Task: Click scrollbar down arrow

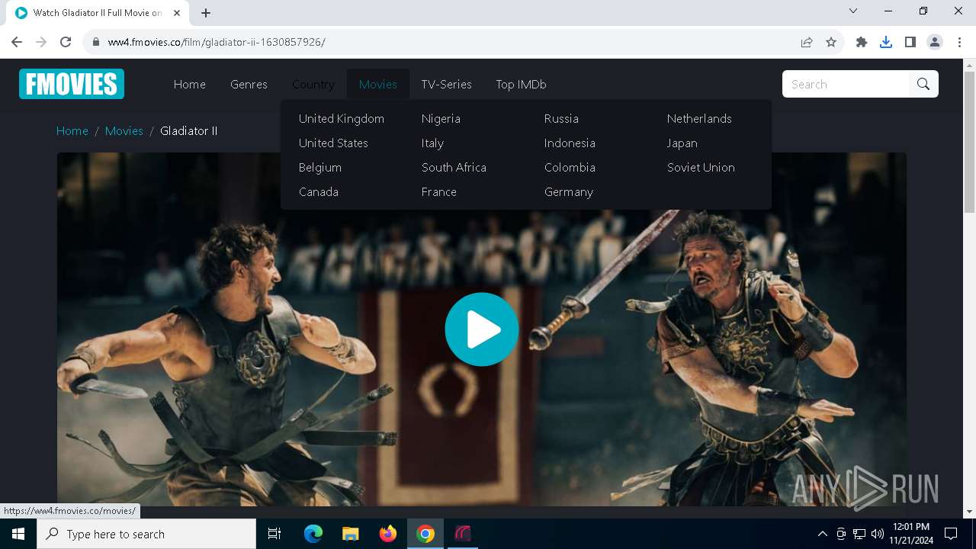Action: [x=969, y=512]
